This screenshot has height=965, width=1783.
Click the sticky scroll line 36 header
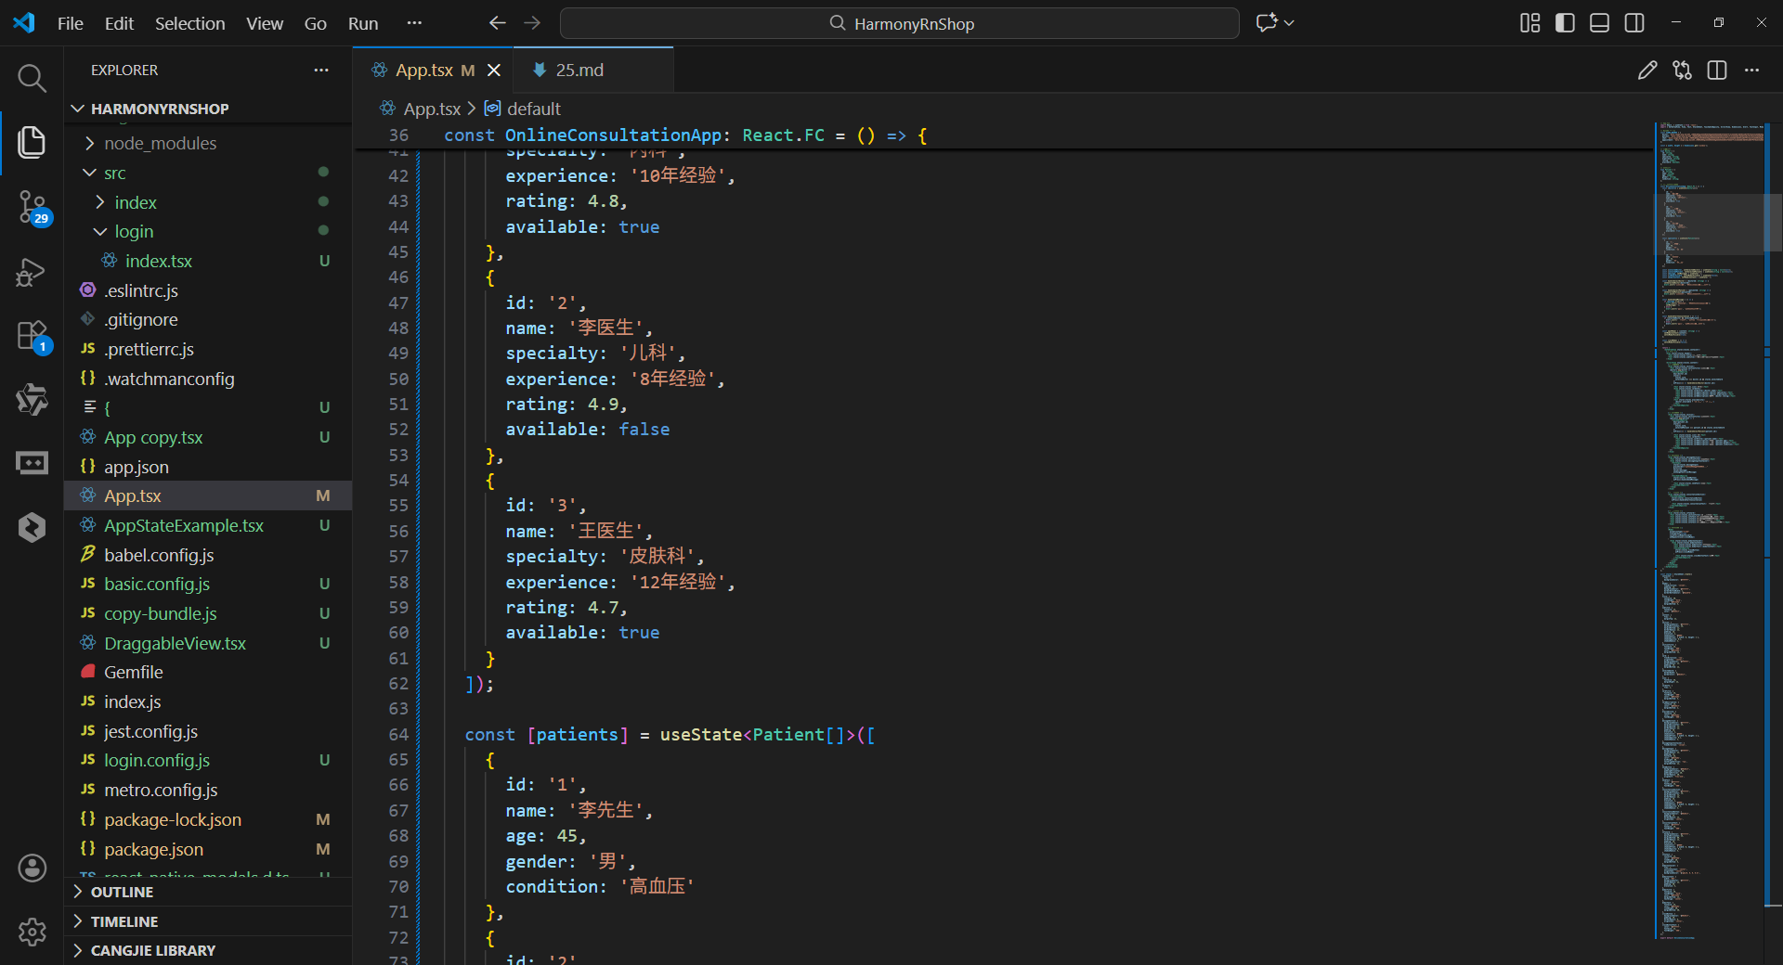point(1003,135)
